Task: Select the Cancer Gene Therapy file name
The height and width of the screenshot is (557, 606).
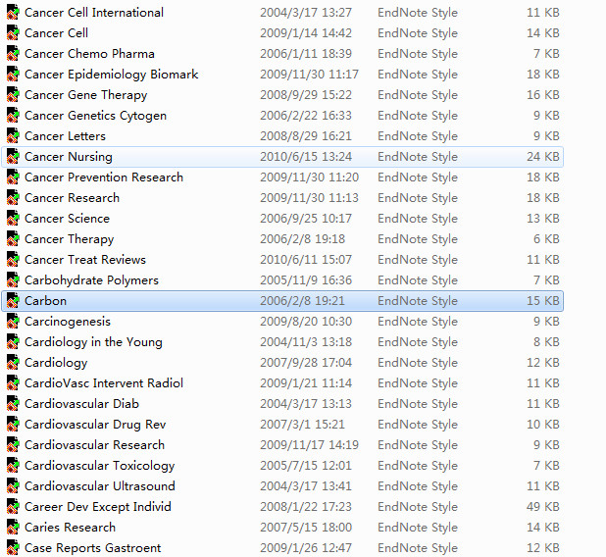Action: tap(85, 95)
